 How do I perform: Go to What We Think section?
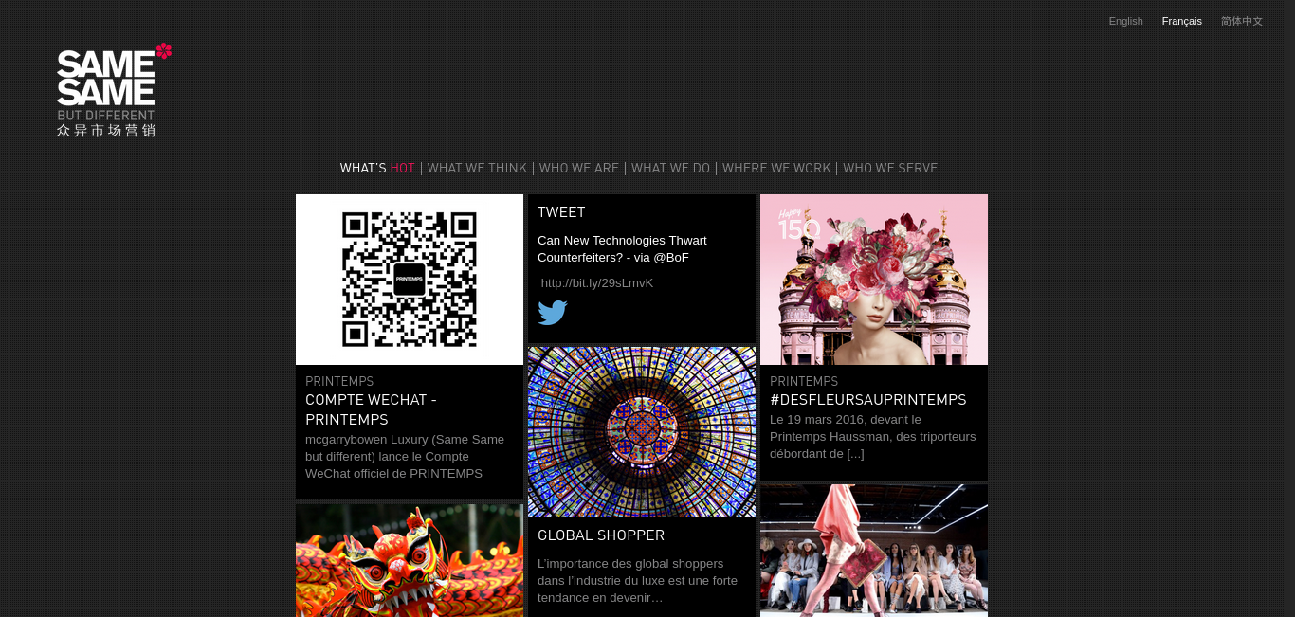[x=477, y=168]
